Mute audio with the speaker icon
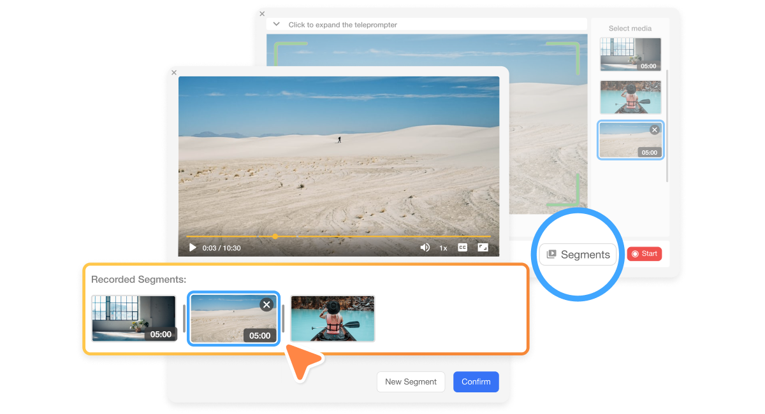The width and height of the screenshot is (765, 414). click(x=425, y=248)
